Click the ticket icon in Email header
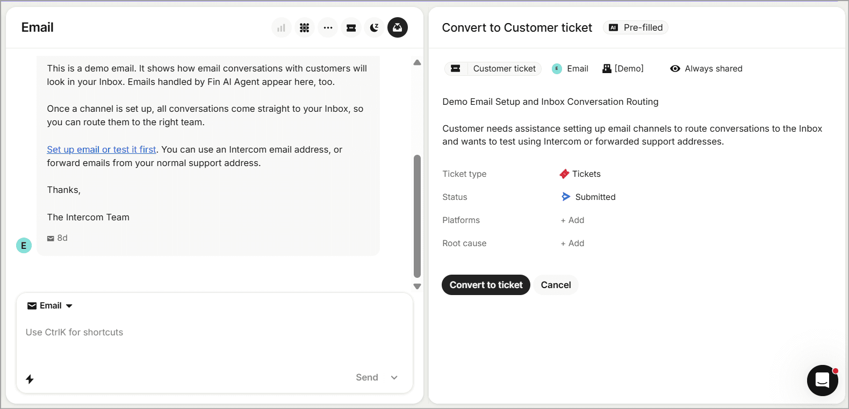Viewport: 849px width, 409px height. (351, 27)
